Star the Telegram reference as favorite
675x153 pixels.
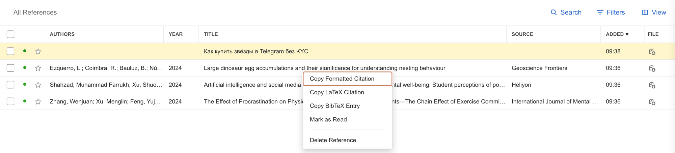tap(38, 52)
